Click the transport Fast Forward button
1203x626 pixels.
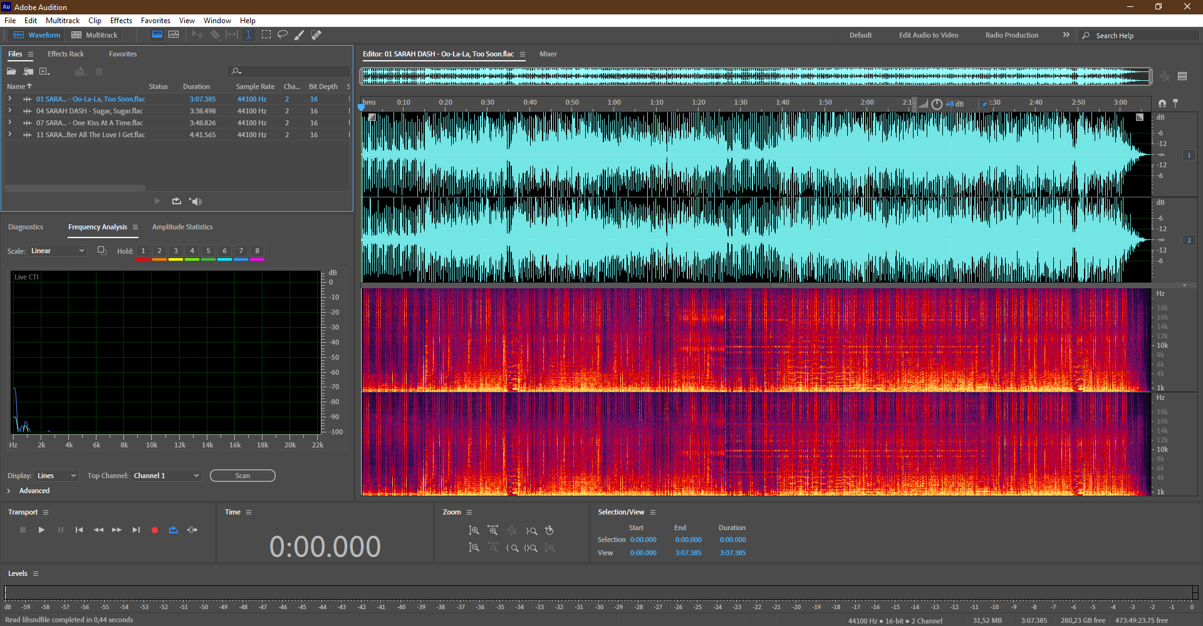coord(117,530)
